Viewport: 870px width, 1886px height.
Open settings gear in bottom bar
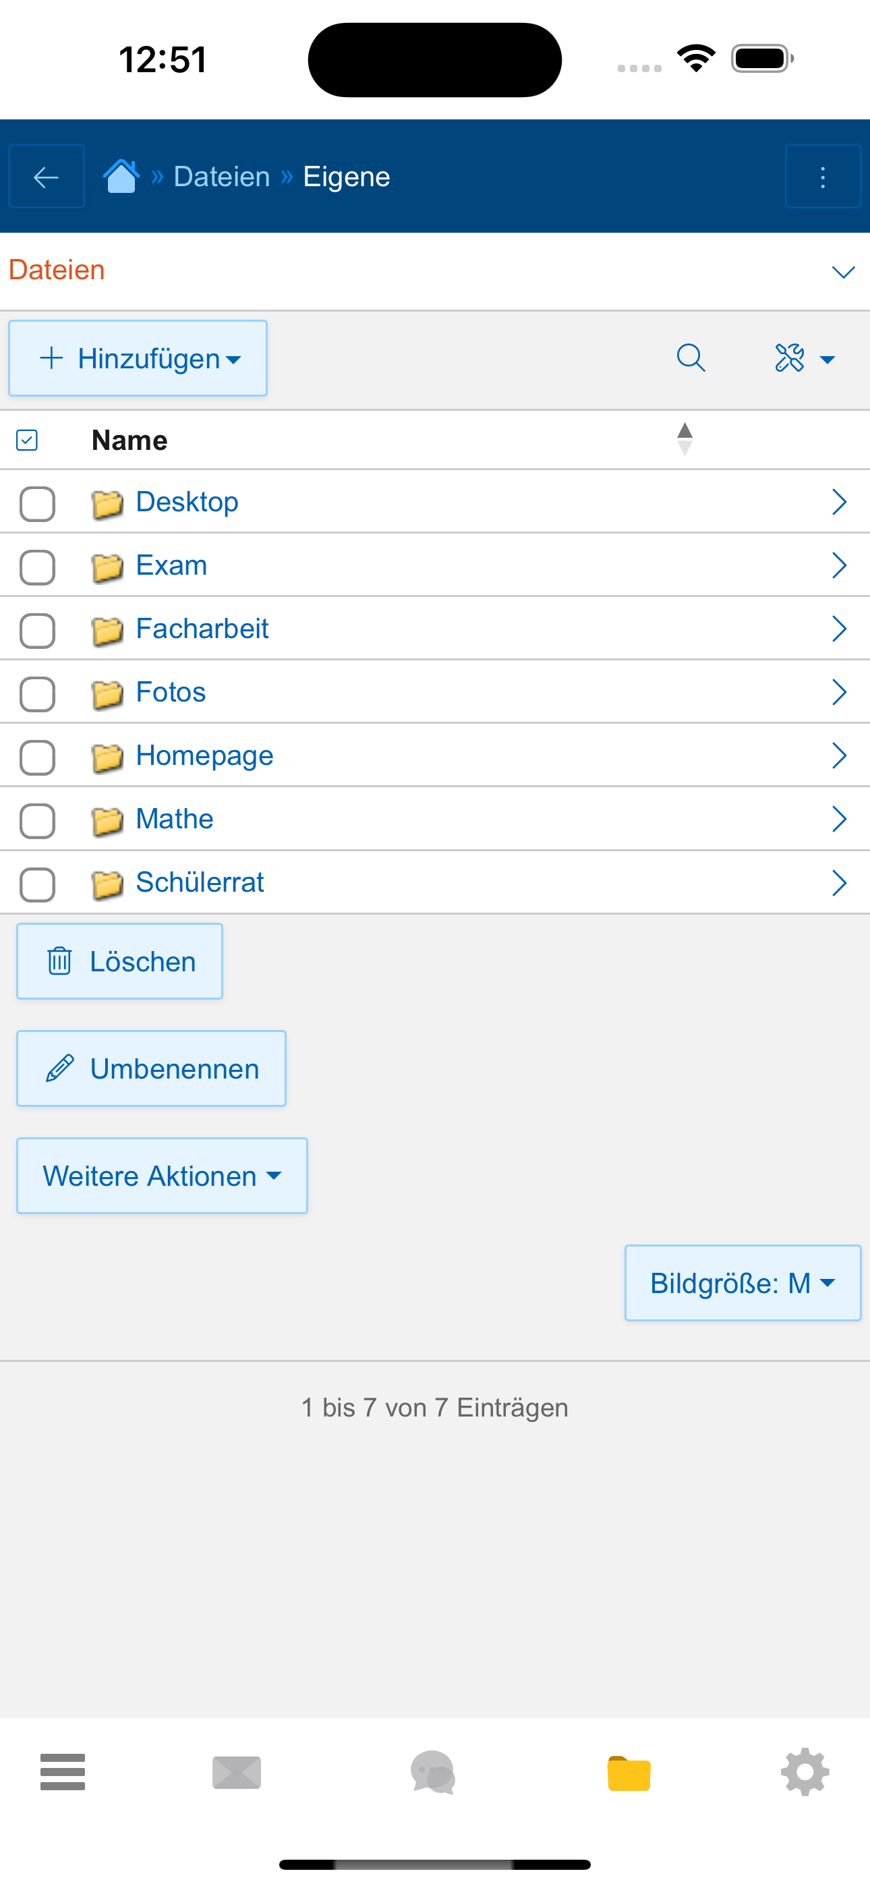point(805,1772)
